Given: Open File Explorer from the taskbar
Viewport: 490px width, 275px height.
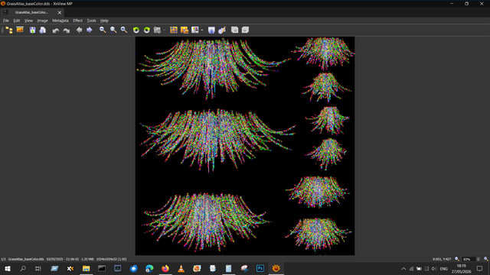Looking at the screenshot, I should coord(86,268).
